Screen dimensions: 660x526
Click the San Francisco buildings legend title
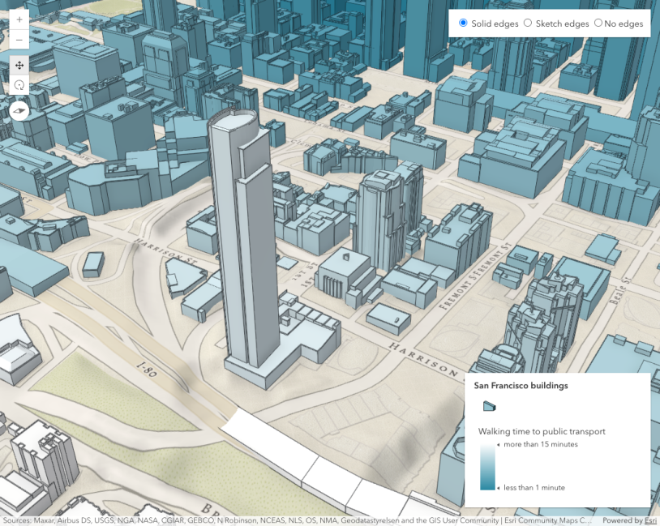point(521,386)
